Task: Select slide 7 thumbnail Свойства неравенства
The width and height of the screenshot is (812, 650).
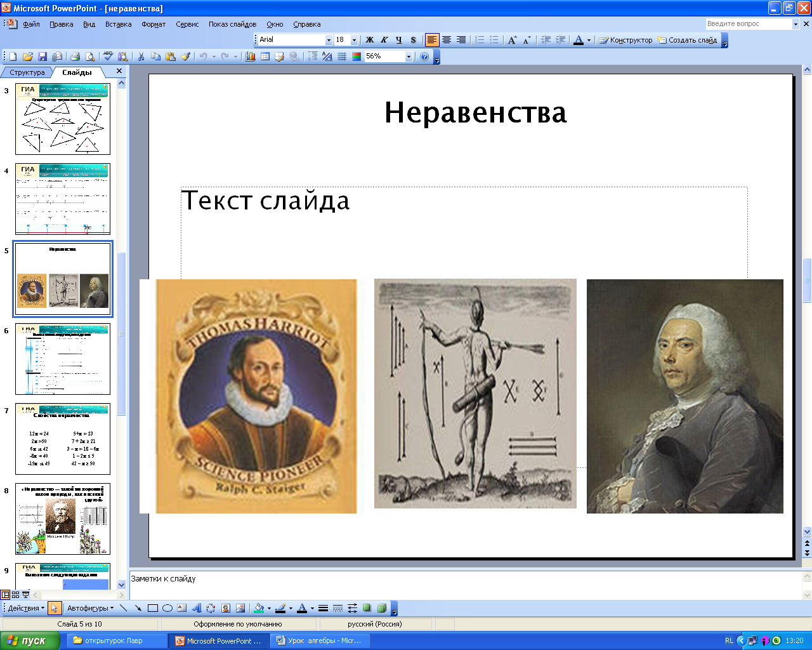Action: pos(63,439)
